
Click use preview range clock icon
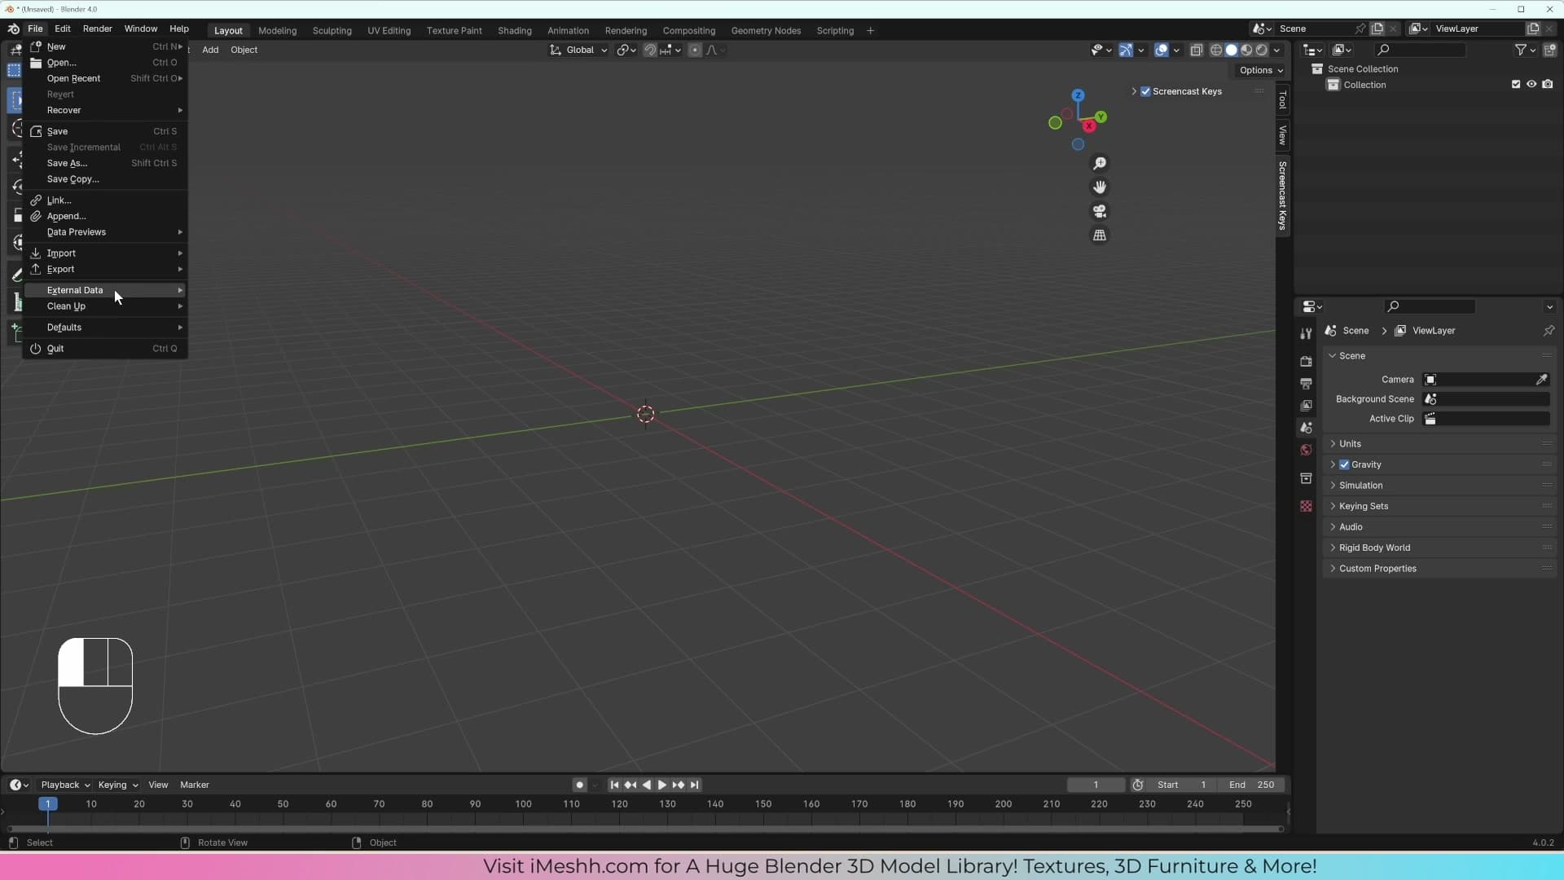pyautogui.click(x=1138, y=785)
